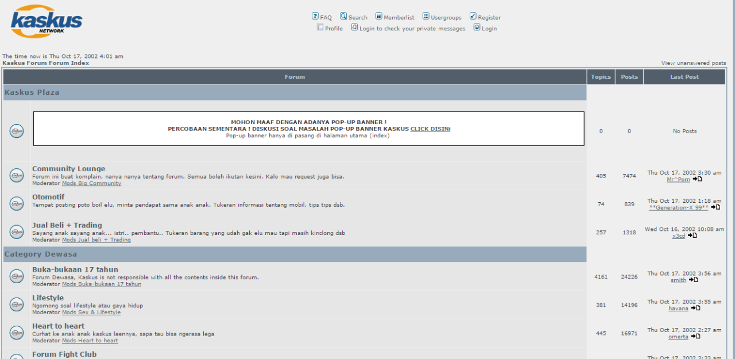The width and height of the screenshot is (735, 359).
Task: Click the Search magnifier icon
Action: coord(343,16)
